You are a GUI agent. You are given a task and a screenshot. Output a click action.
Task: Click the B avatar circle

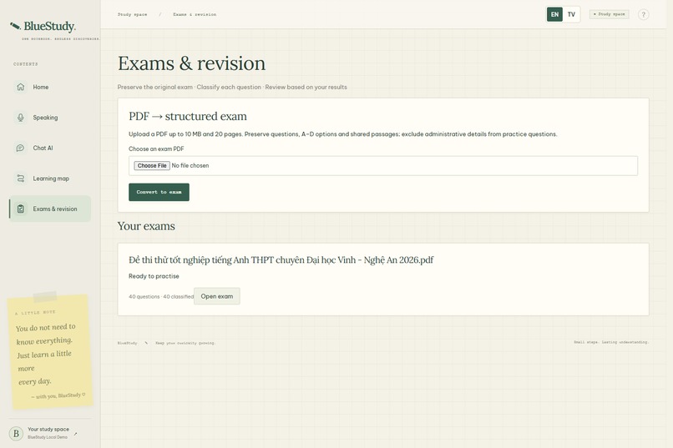click(16, 434)
